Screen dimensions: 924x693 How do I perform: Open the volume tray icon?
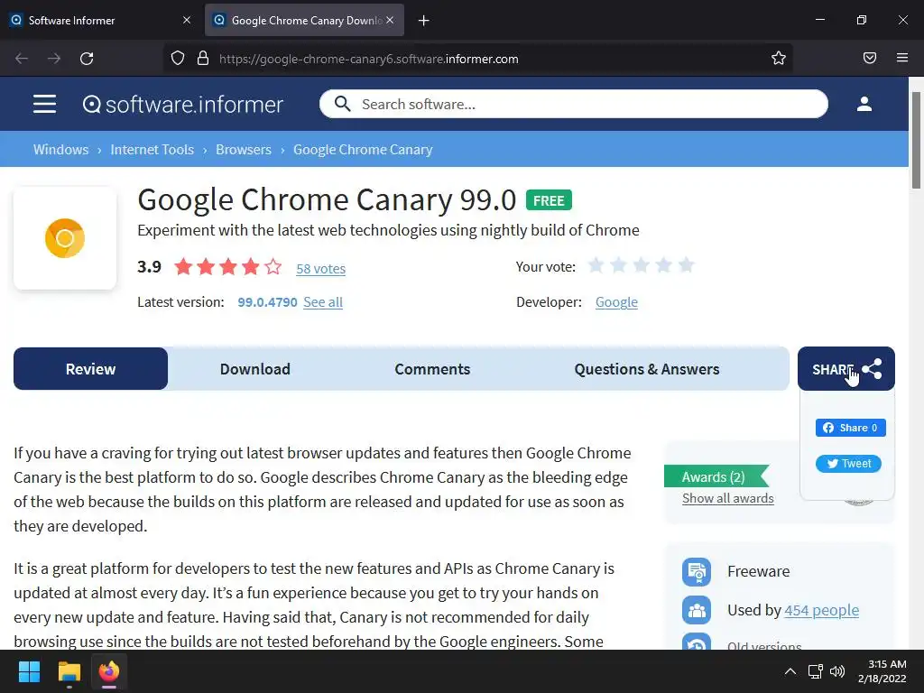click(837, 671)
